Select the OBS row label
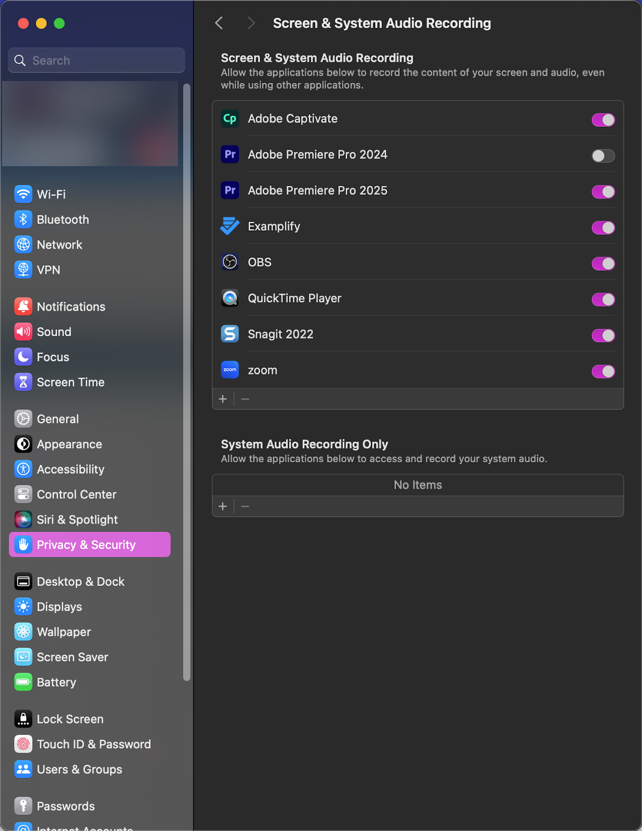Screen dimensions: 642x831 tap(259, 262)
